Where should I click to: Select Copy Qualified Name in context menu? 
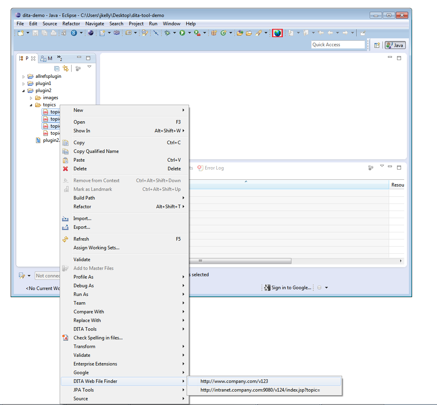[x=125, y=151]
